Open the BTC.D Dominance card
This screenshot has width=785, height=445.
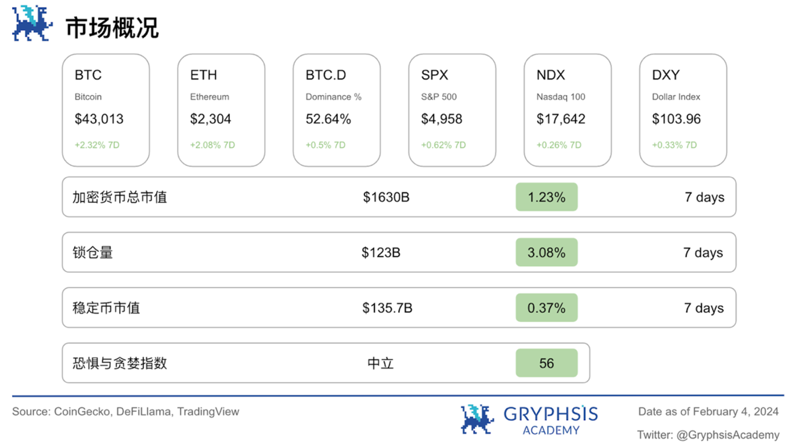337,110
